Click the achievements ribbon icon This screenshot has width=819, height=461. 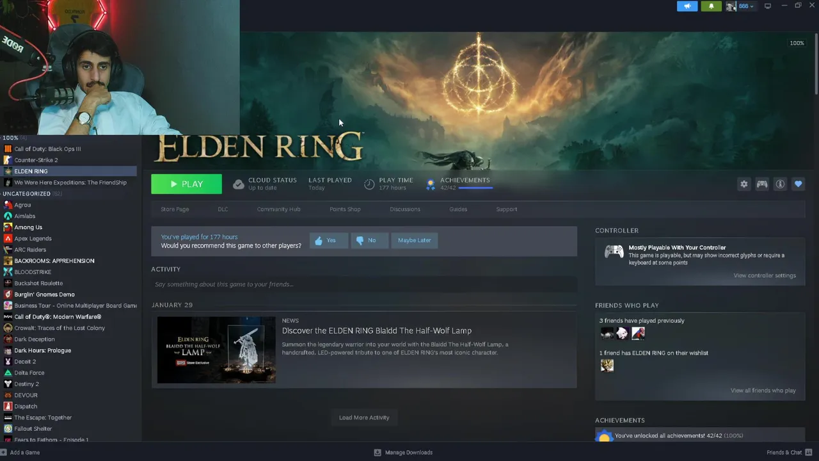(431, 184)
